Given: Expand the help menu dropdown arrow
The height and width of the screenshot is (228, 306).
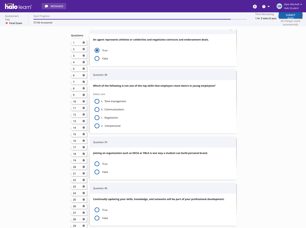Looking at the screenshot, I should (269, 7).
